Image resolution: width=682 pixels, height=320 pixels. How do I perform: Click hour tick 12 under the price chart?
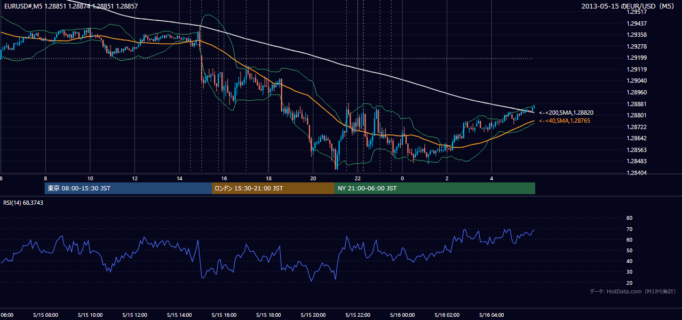pyautogui.click(x=135, y=179)
